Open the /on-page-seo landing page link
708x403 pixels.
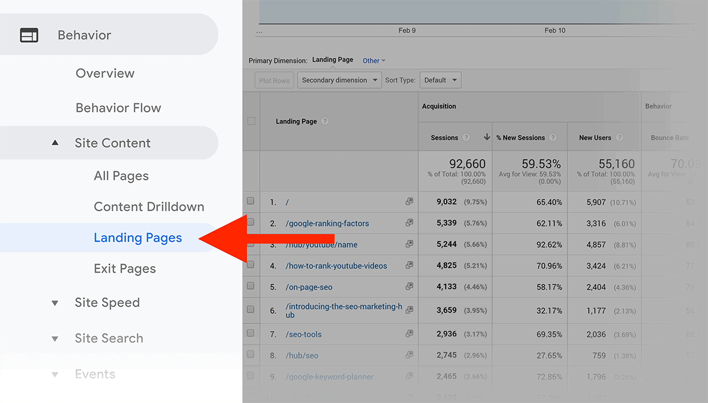click(309, 287)
